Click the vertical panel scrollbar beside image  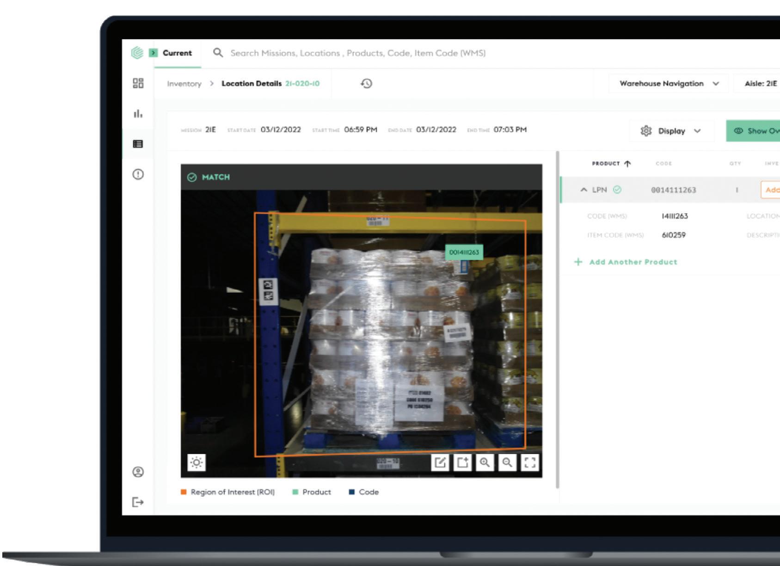[557, 319]
